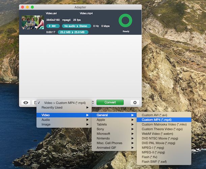Minimize Adapter window with yellow button

pyautogui.click(x=27, y=7)
